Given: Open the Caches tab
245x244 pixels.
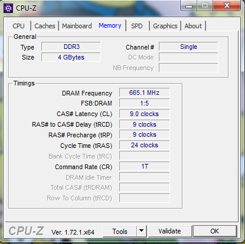Looking at the screenshot, I should [45, 26].
